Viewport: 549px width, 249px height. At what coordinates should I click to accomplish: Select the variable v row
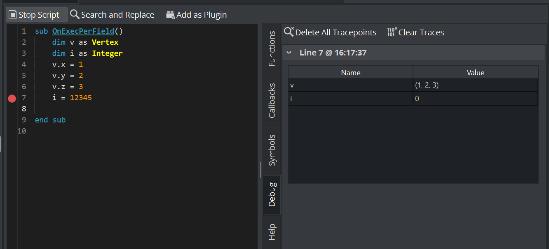[350, 85]
